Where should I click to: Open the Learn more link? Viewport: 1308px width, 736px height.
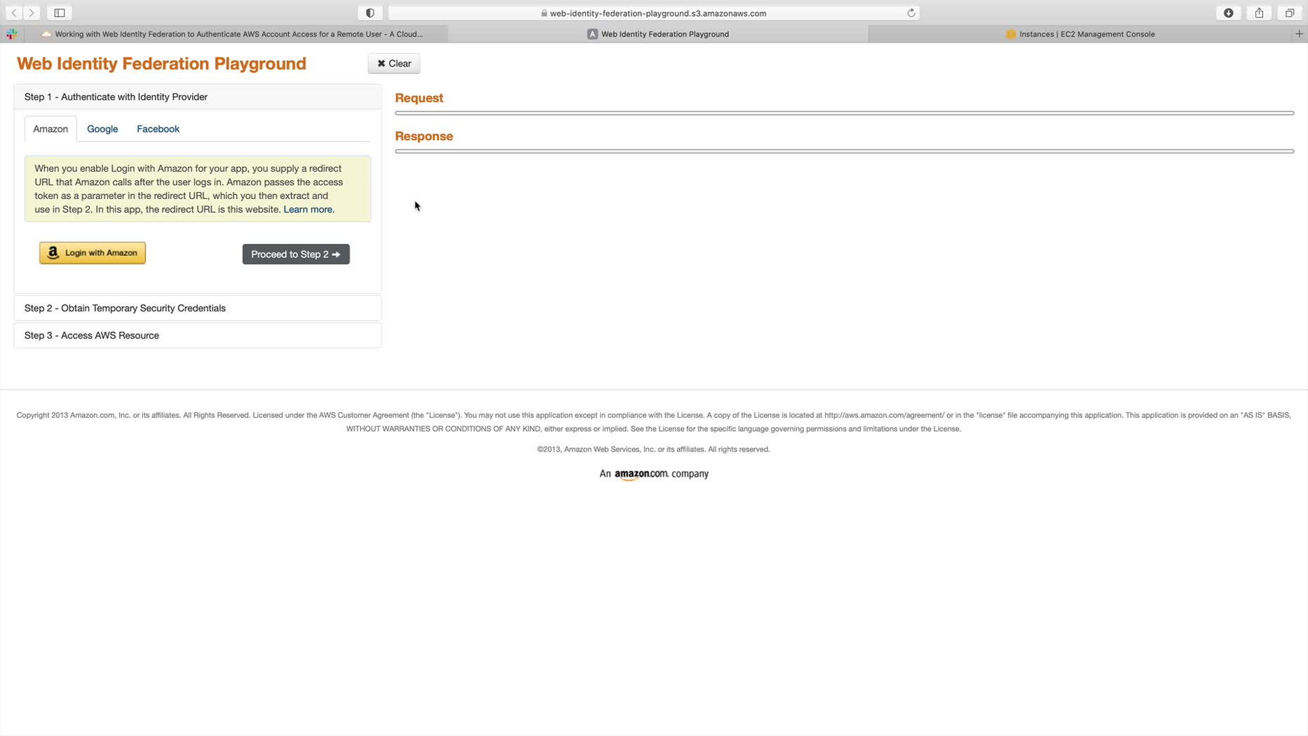(309, 210)
